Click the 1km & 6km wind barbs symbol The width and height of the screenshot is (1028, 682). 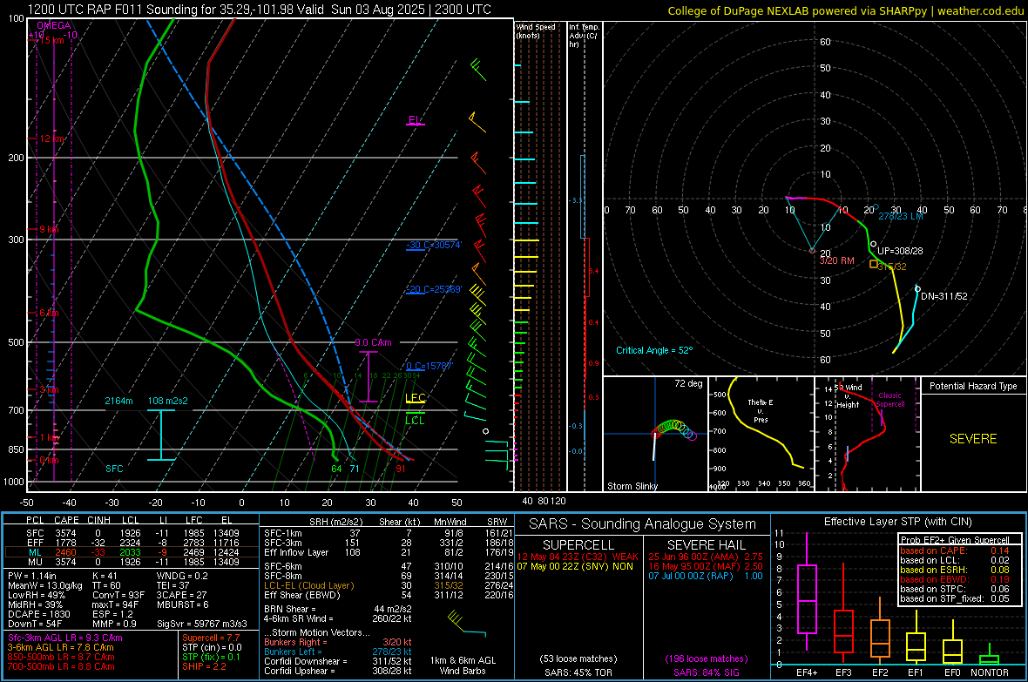466,625
